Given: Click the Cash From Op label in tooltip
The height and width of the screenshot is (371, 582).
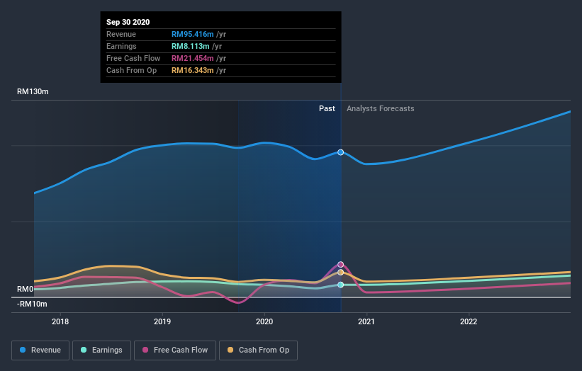Looking at the screenshot, I should point(131,70).
